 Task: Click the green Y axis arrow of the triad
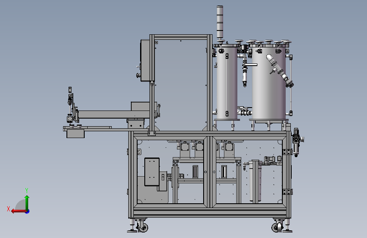click(x=27, y=202)
